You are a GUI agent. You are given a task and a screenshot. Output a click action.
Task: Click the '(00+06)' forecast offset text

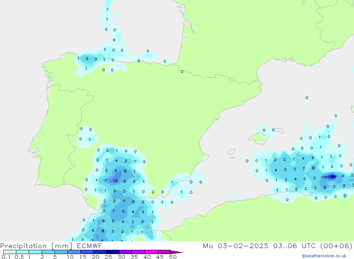pos(336,246)
